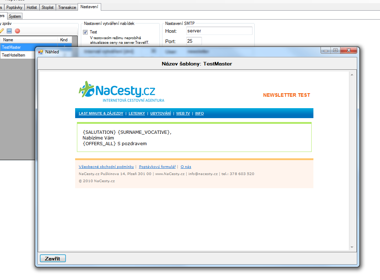Switch to the Poptávky tab
The height and width of the screenshot is (280, 380).
(14, 7)
